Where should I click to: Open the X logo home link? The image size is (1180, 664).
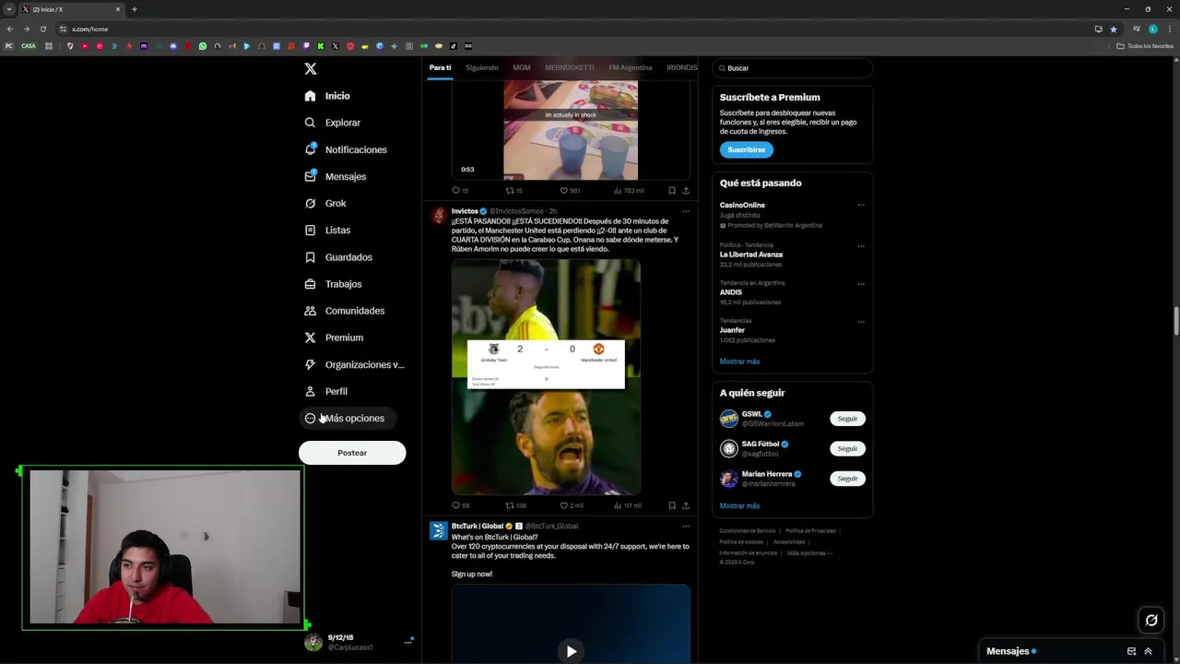coord(311,69)
